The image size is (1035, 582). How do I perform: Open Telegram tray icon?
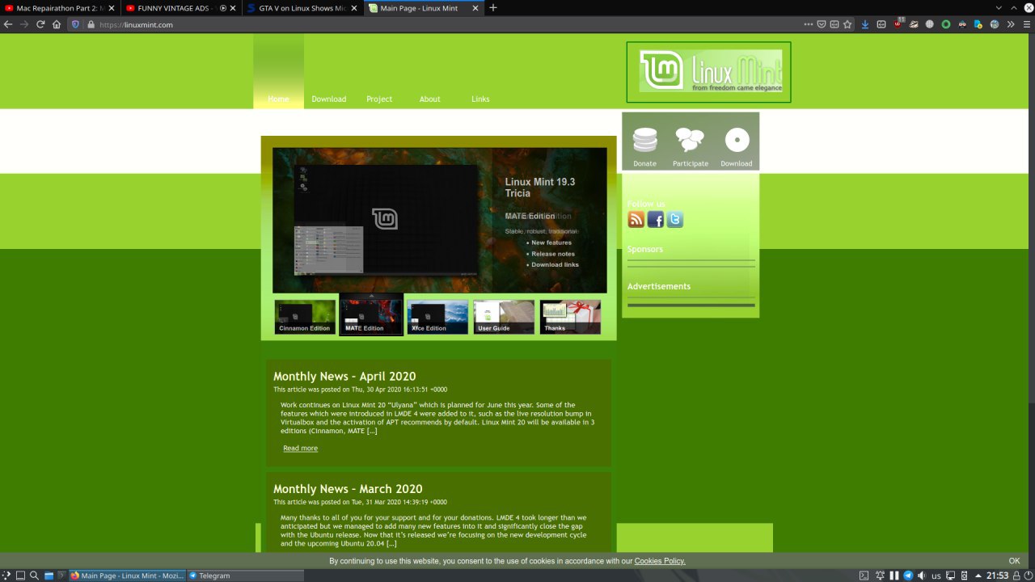point(908,576)
